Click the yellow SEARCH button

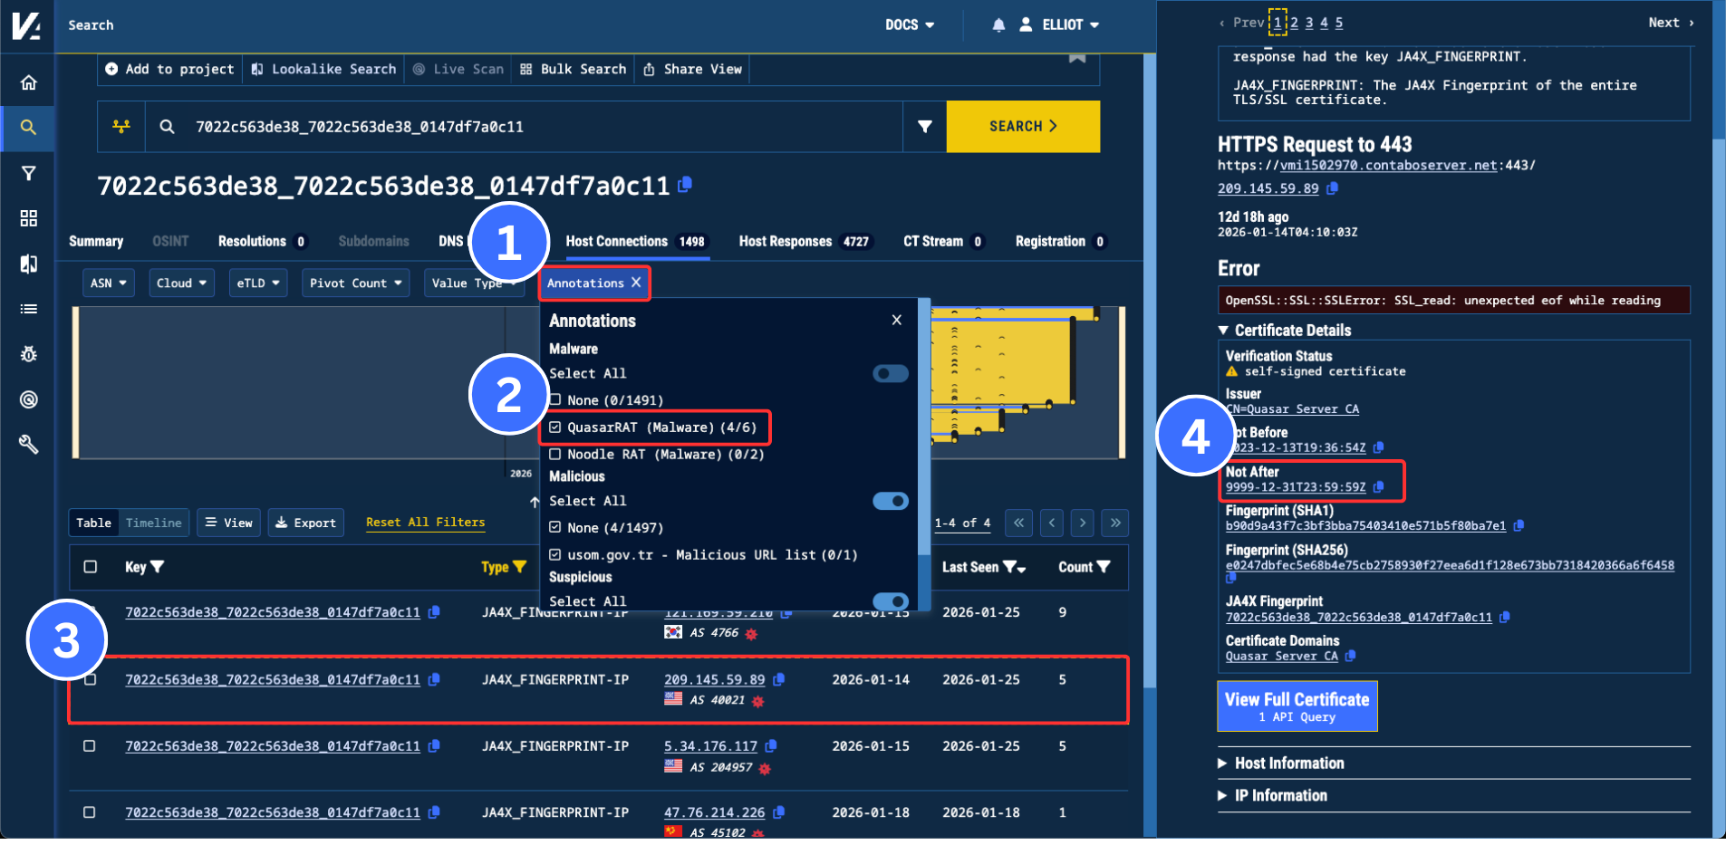point(1022,127)
